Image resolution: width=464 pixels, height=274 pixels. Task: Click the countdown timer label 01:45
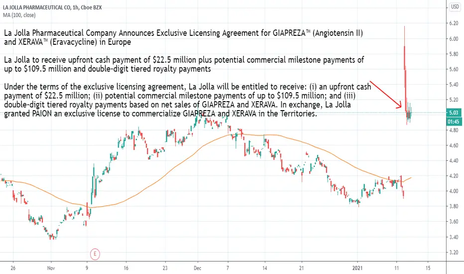[x=454, y=122]
